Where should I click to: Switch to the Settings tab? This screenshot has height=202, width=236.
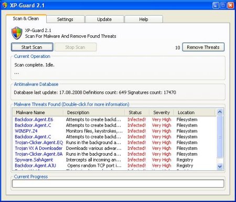click(x=65, y=19)
